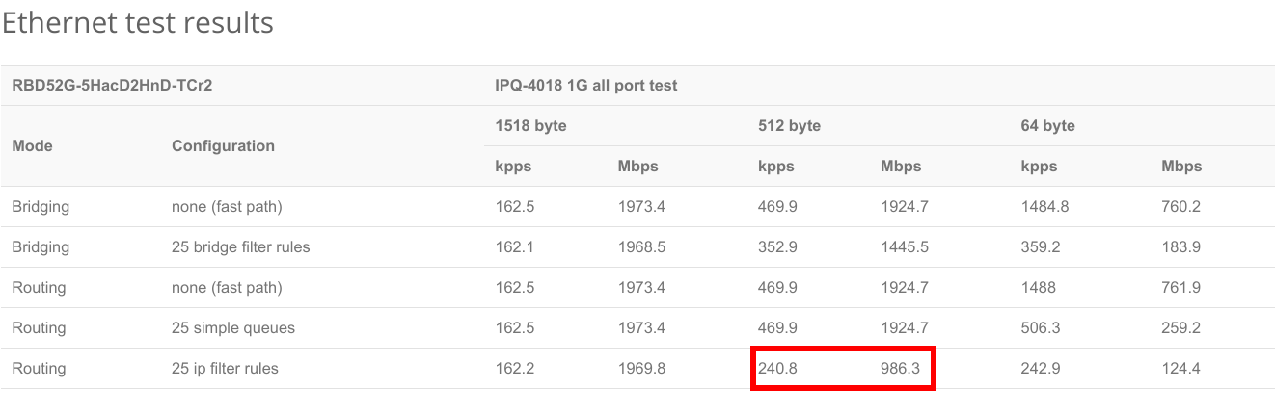
Task: Click the highlighted 240.8 kpps value
Action: click(778, 369)
